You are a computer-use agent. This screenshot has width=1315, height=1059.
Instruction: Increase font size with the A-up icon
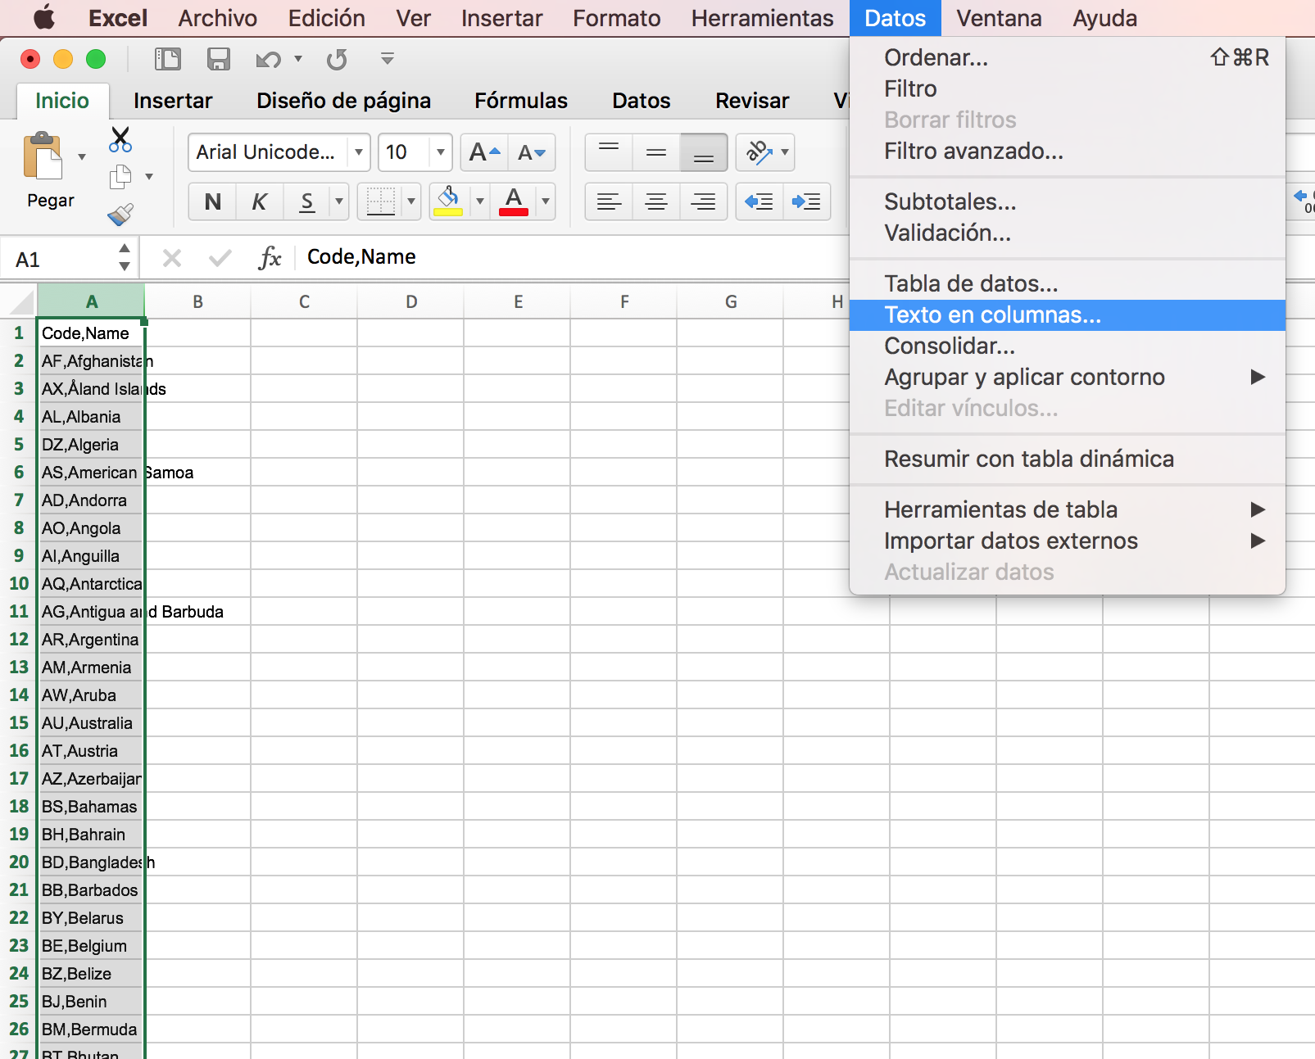point(484,152)
